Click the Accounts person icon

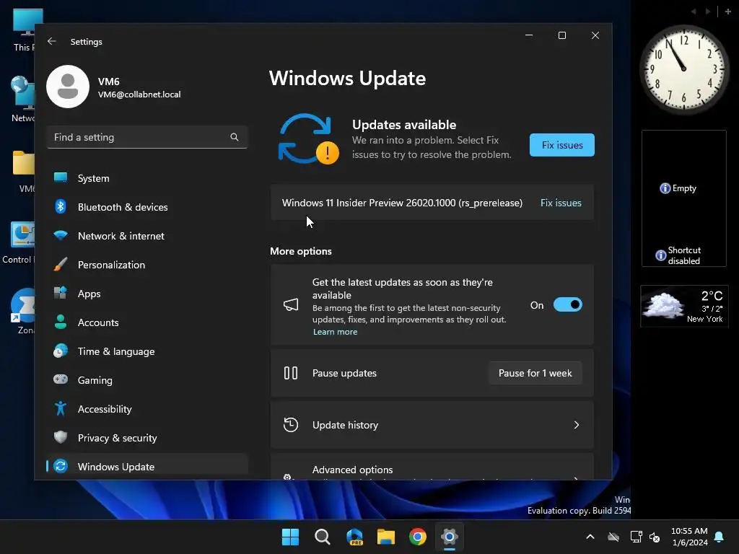point(61,322)
